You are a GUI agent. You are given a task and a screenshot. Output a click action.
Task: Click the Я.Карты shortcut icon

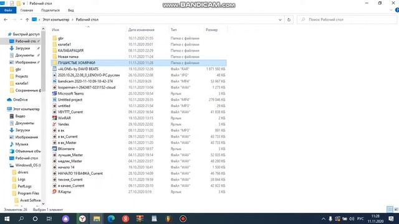pos(54,192)
